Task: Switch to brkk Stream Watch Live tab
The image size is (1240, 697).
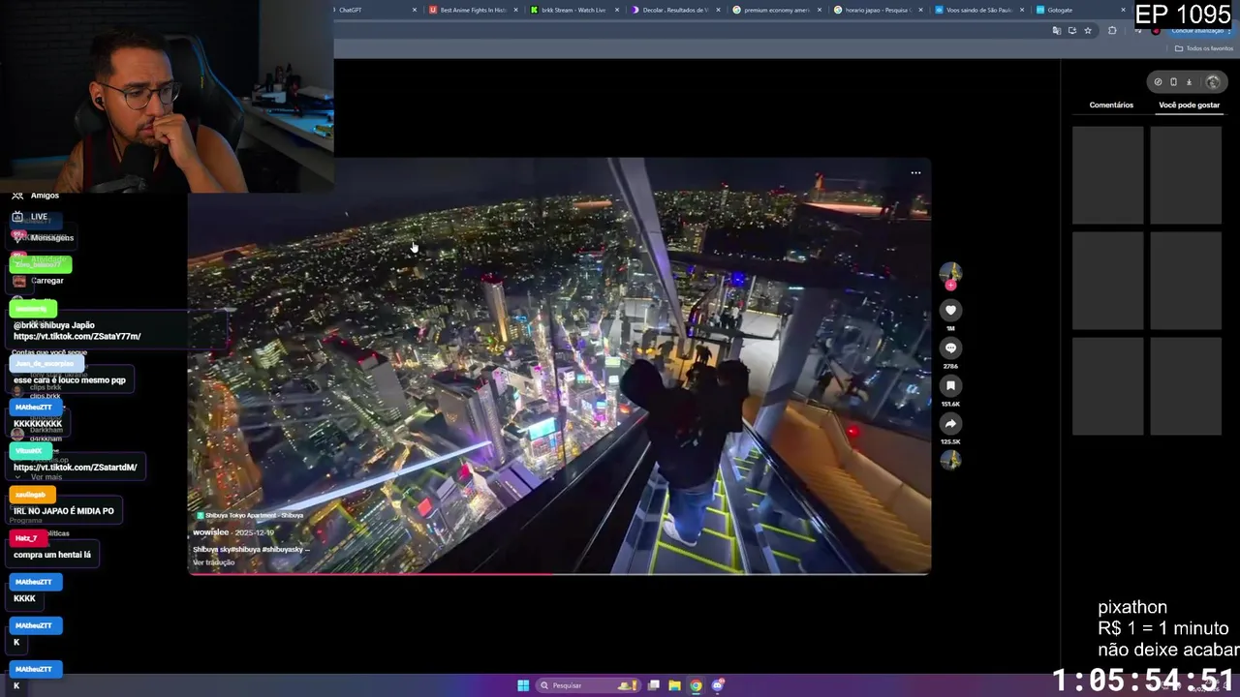Action: click(573, 10)
